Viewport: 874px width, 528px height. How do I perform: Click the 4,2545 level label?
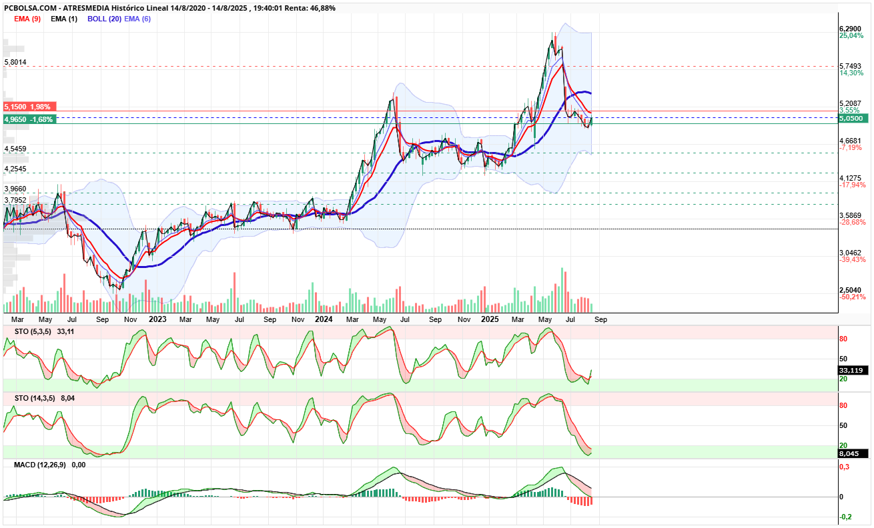[x=15, y=169]
